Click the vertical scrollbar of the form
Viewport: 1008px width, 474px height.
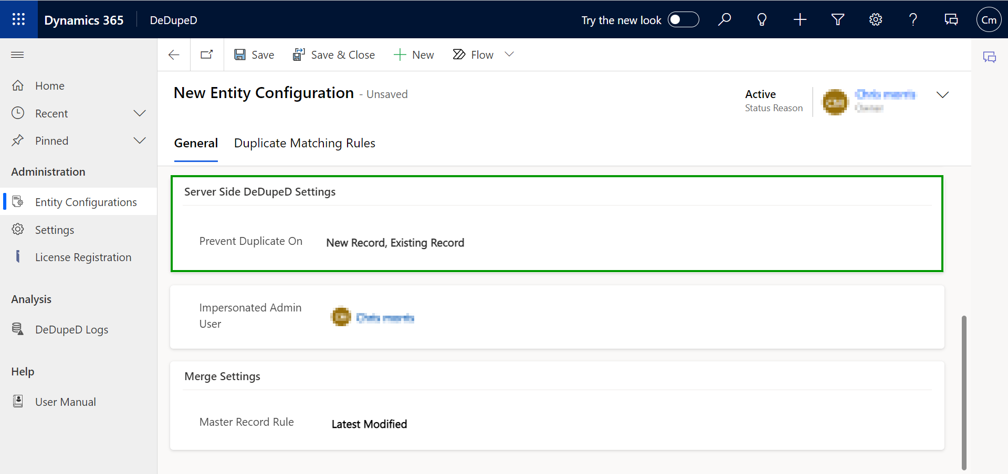(x=964, y=392)
